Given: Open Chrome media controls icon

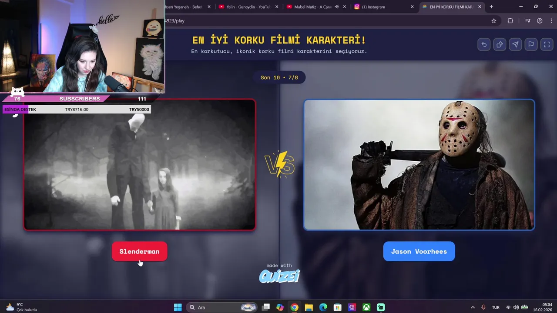Looking at the screenshot, I should click(528, 20).
